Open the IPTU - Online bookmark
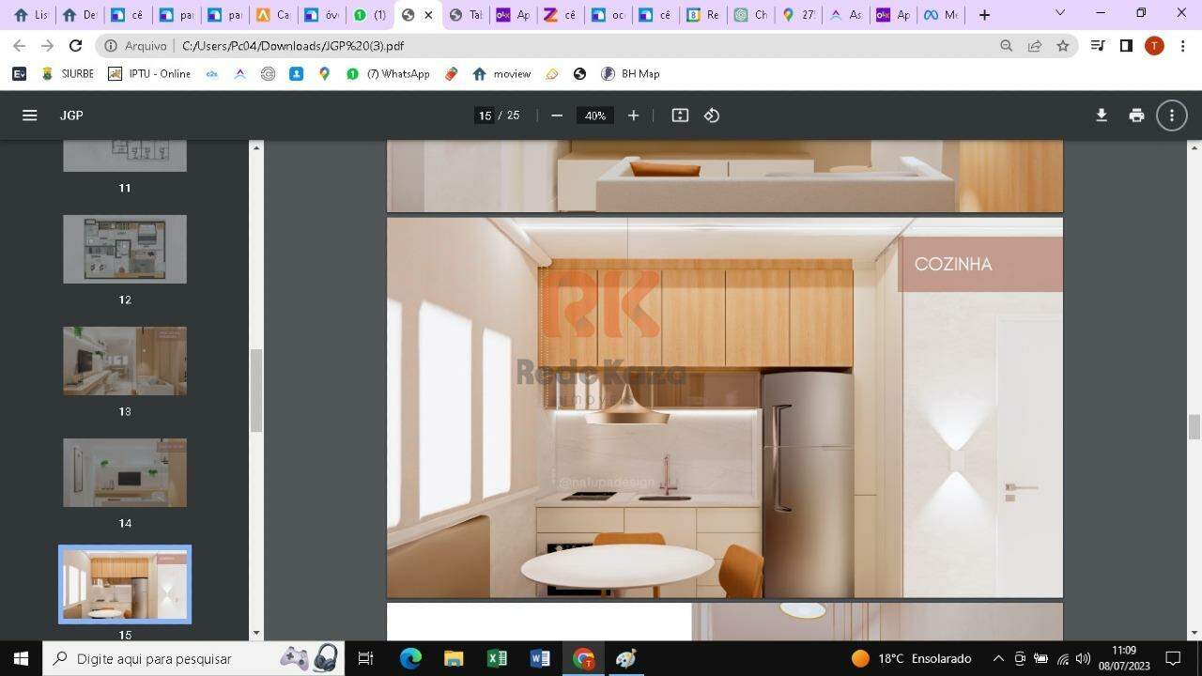This screenshot has height=676, width=1202. [149, 73]
